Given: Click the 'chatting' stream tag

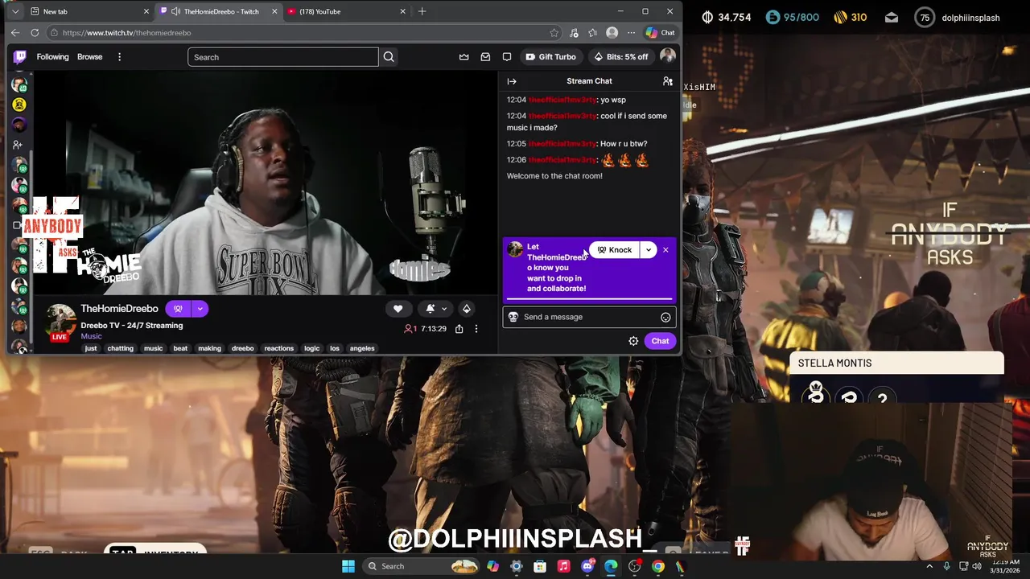Looking at the screenshot, I should click(121, 348).
